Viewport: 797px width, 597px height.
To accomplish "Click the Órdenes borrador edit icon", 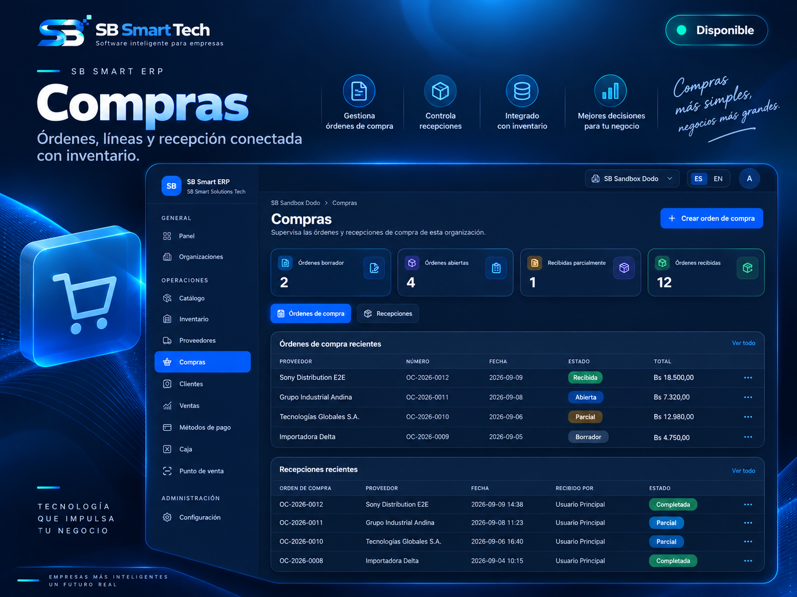I will pos(374,268).
